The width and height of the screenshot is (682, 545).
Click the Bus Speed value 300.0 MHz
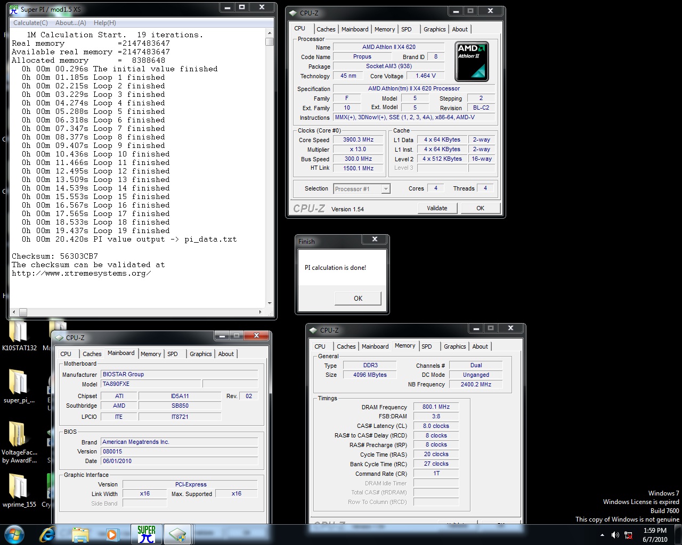click(x=358, y=159)
